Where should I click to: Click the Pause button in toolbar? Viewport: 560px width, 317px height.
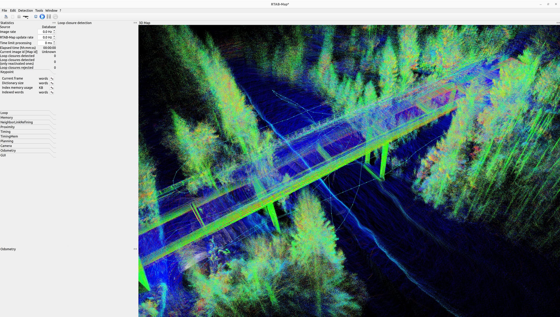click(49, 17)
